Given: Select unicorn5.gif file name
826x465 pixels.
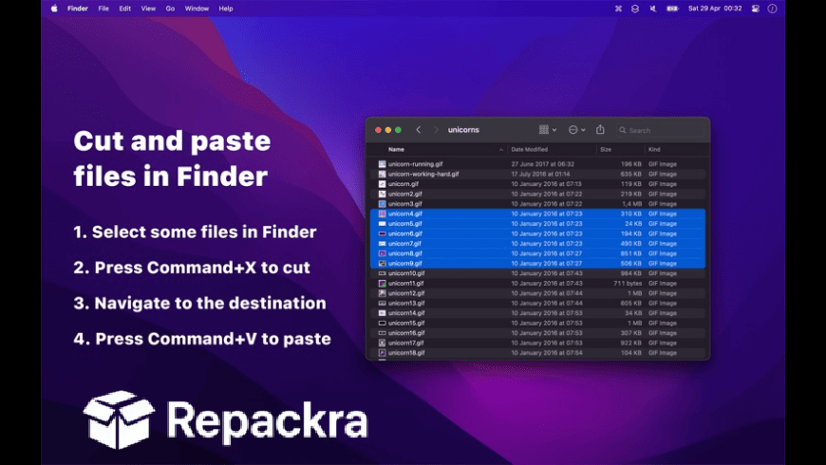Looking at the screenshot, I should [x=404, y=224].
